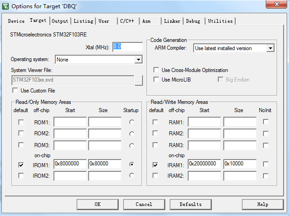
Task: Click the IRAM2 Start field
Action: [x=204, y=176]
